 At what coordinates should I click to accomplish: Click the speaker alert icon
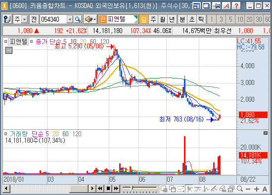pyautogui.click(x=89, y=19)
